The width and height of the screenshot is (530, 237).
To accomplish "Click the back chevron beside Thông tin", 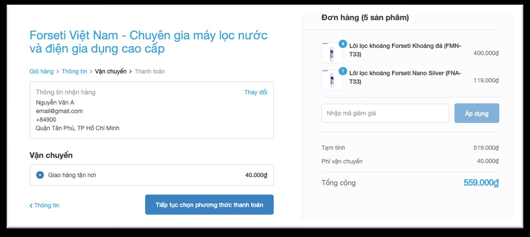I will coord(31,206).
